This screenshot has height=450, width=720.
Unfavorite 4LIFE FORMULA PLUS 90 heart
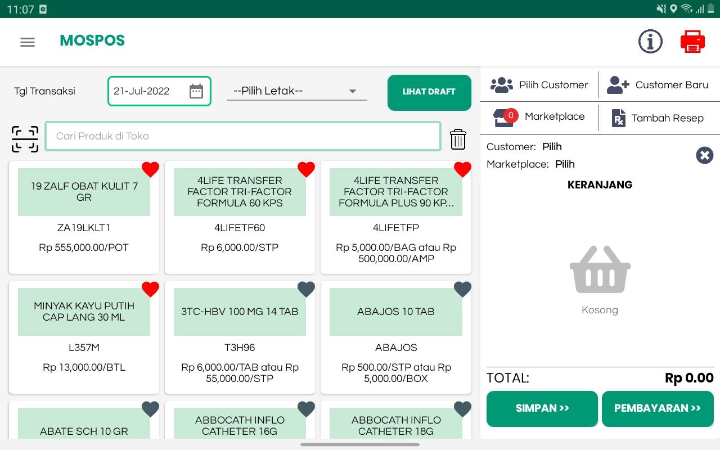click(462, 169)
